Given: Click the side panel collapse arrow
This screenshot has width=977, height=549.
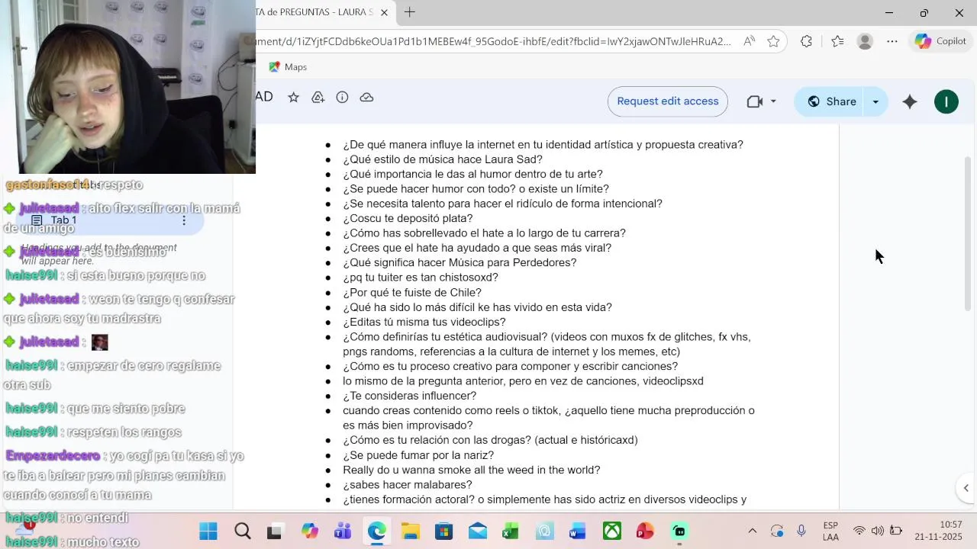Looking at the screenshot, I should pos(966,488).
